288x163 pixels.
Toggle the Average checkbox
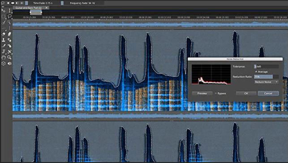[256, 72]
